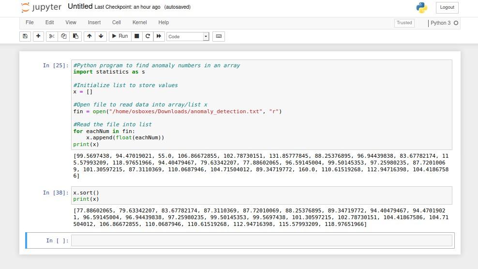Click the Trusted notebook button
478x269 pixels.
coord(404,23)
